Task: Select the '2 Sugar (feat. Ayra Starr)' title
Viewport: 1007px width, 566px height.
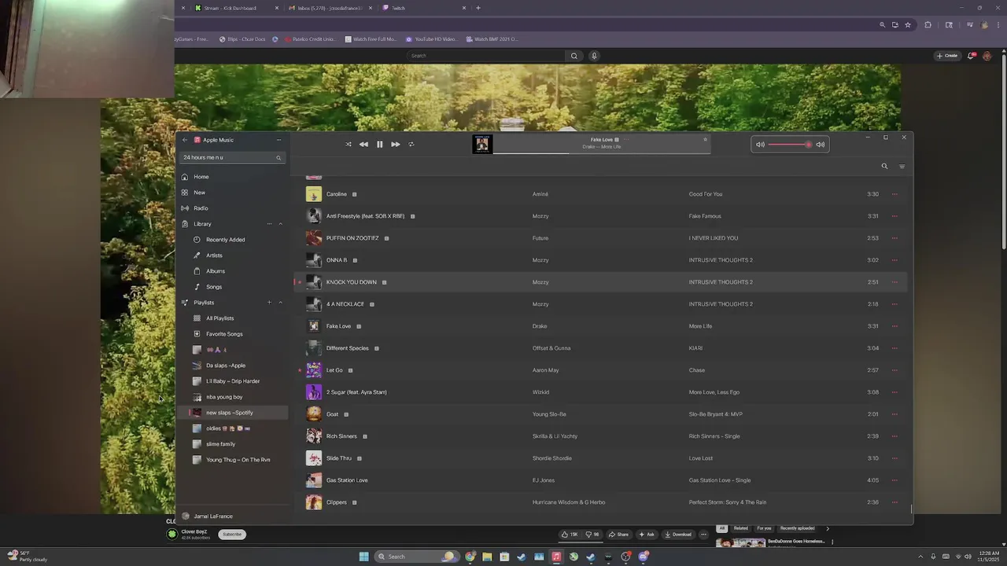Action: 356,392
